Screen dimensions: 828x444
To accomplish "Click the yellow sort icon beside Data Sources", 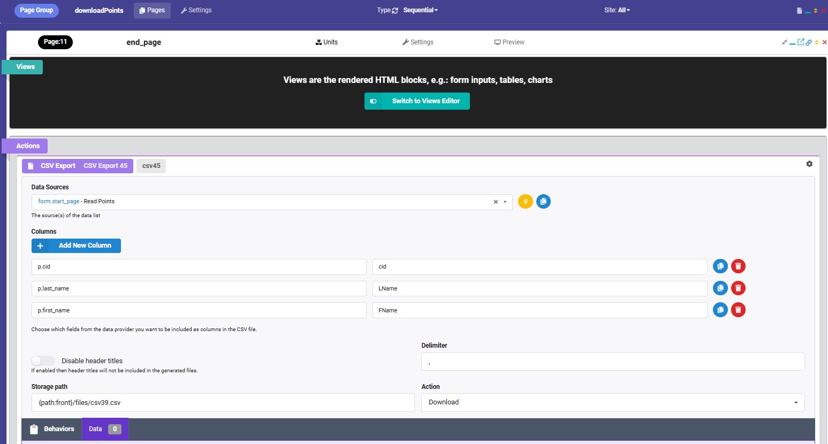I will (525, 202).
